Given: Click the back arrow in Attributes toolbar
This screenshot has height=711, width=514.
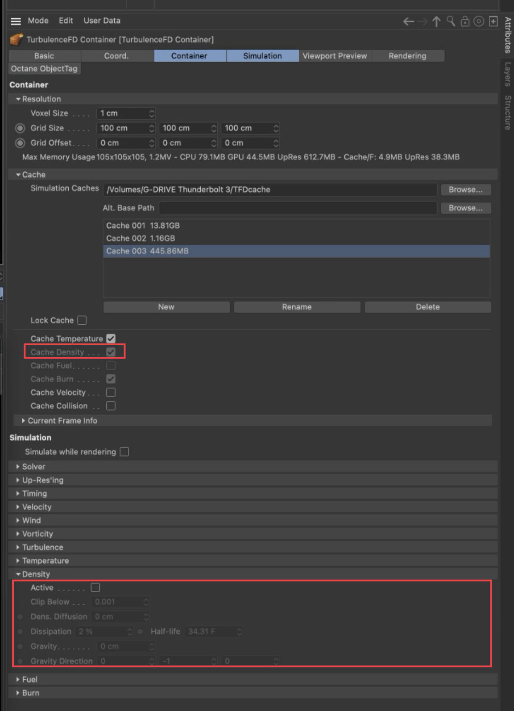Looking at the screenshot, I should point(408,21).
